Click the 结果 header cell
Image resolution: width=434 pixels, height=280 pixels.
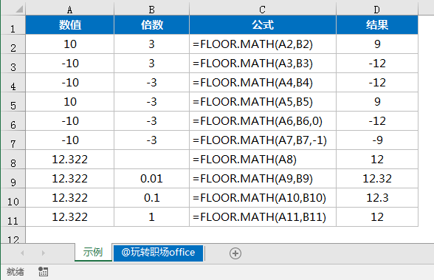coord(377,25)
